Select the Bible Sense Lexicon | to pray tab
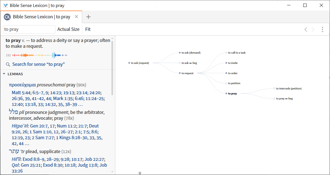This screenshot has height=175, width=330. pyautogui.click(x=41, y=17)
